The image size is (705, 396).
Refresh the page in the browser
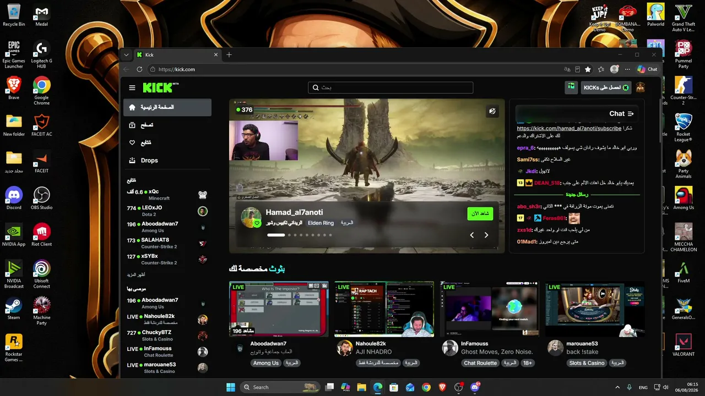139,69
